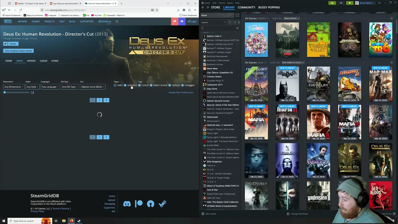
Task: Open the Date Added to Library sort dropdown
Action: pos(293,63)
